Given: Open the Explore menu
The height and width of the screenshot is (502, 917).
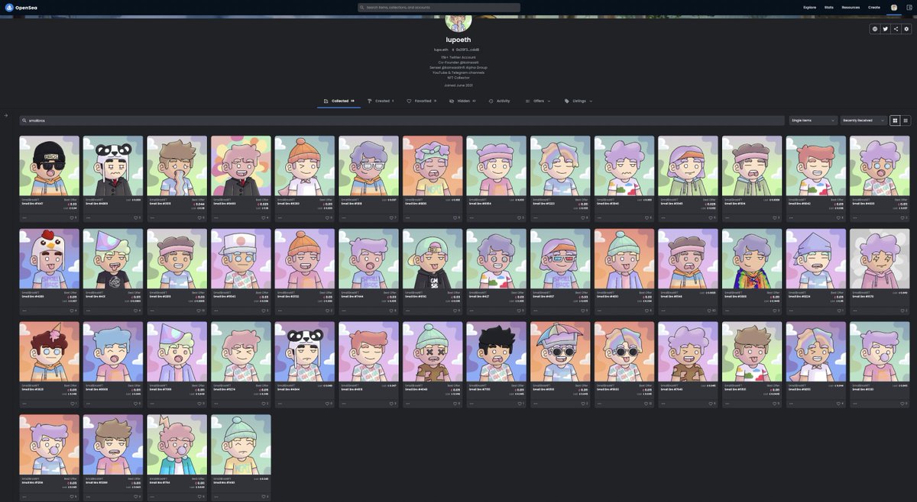Looking at the screenshot, I should pos(809,7).
